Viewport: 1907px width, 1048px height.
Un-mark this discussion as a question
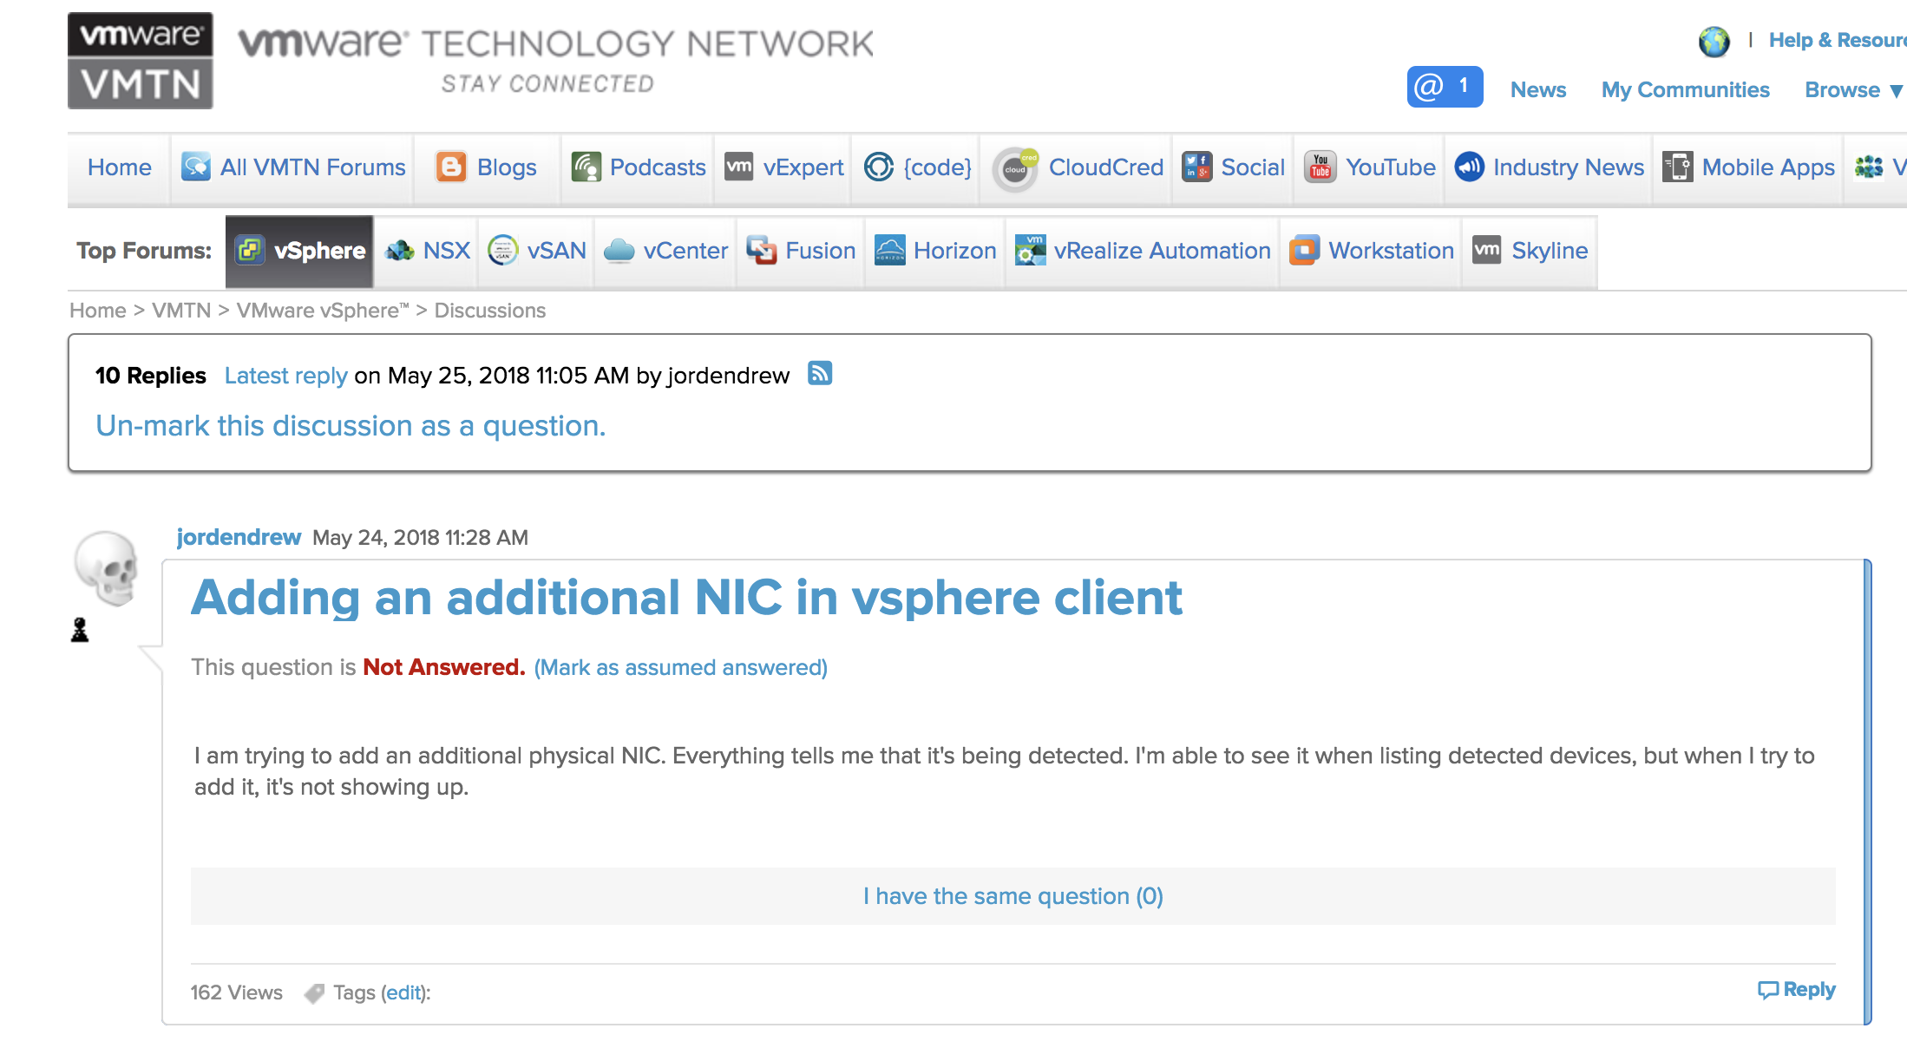(351, 426)
